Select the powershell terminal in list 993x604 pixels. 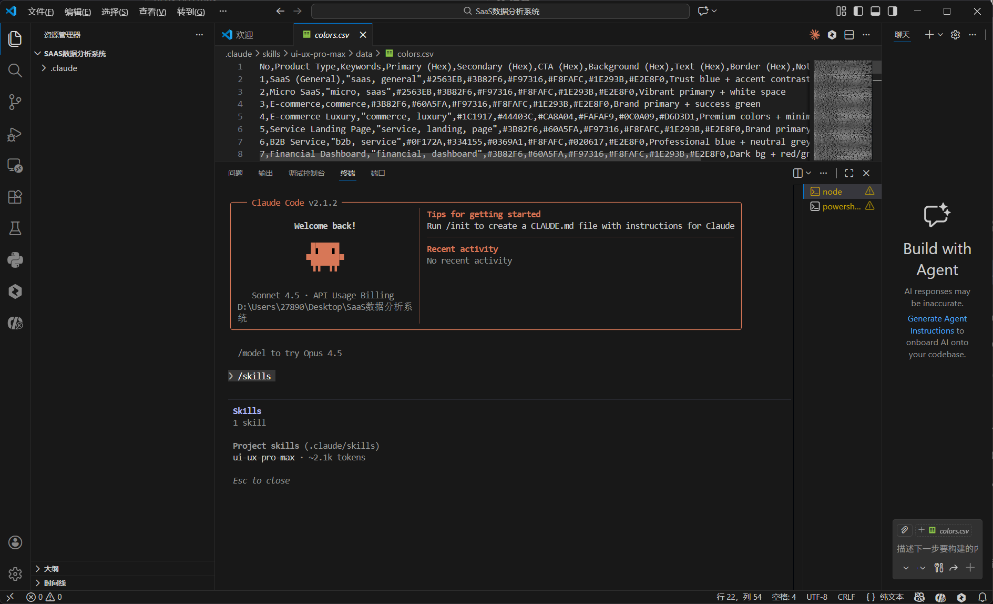pos(843,206)
